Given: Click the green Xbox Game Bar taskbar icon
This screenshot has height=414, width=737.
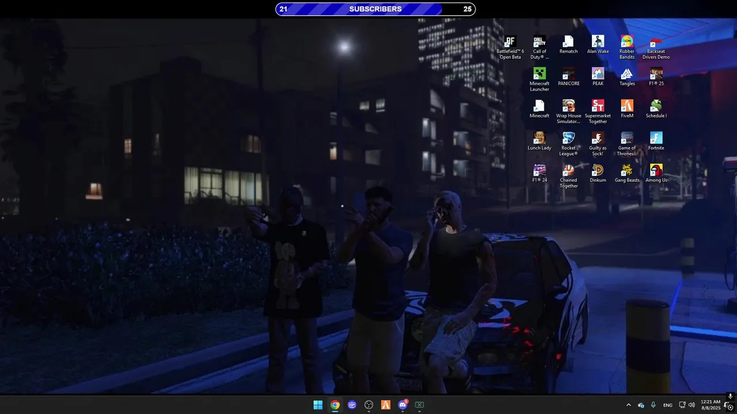Looking at the screenshot, I should (x=420, y=405).
